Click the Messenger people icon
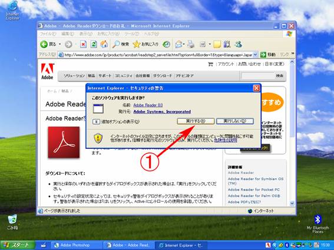The height and width of the screenshot is (250, 334). pos(238,44)
